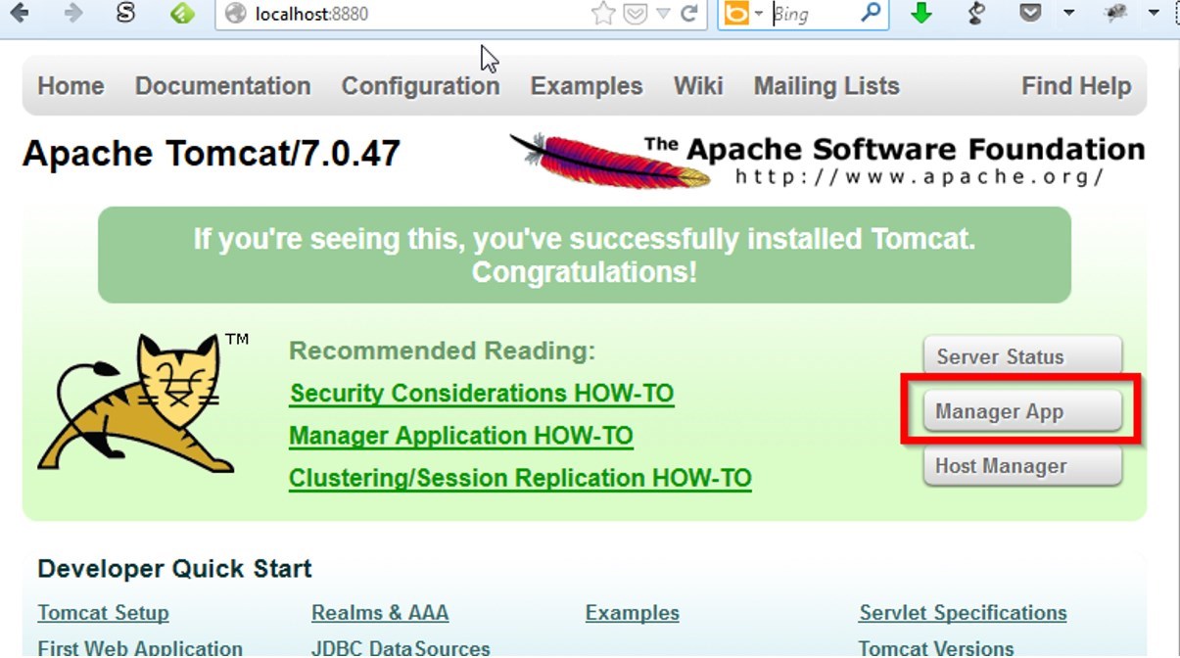The height and width of the screenshot is (658, 1180).
Task: Click the green diamond toolbar icon
Action: (x=182, y=14)
